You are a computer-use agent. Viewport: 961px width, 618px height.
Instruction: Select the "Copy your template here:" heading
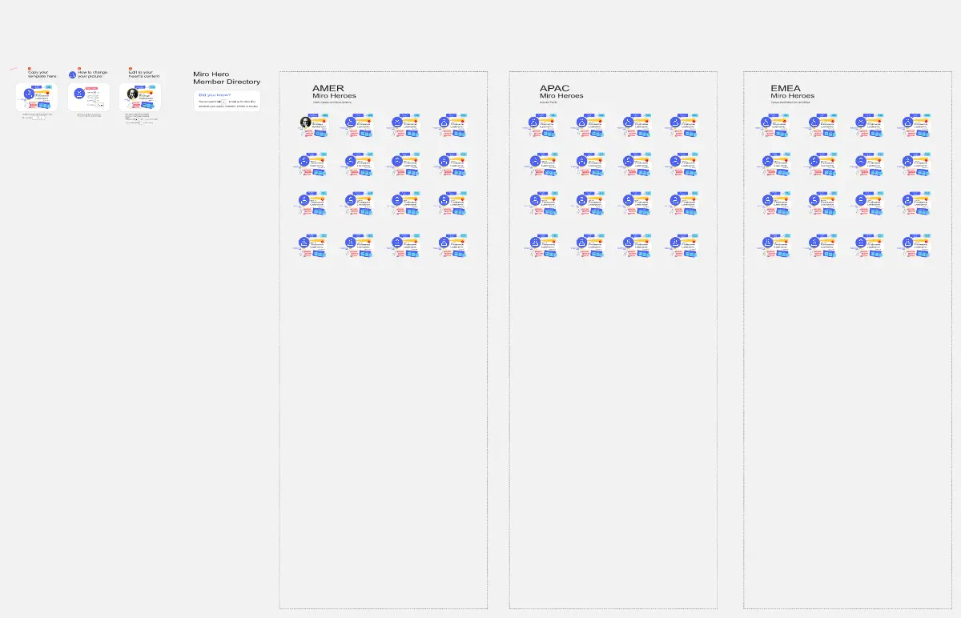[42, 74]
